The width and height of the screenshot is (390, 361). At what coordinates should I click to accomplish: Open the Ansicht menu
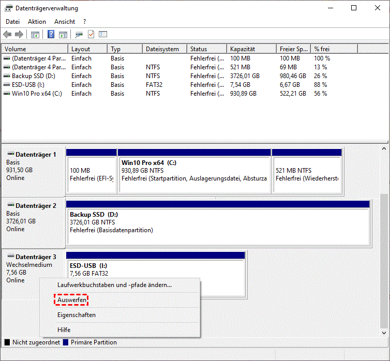[65, 22]
